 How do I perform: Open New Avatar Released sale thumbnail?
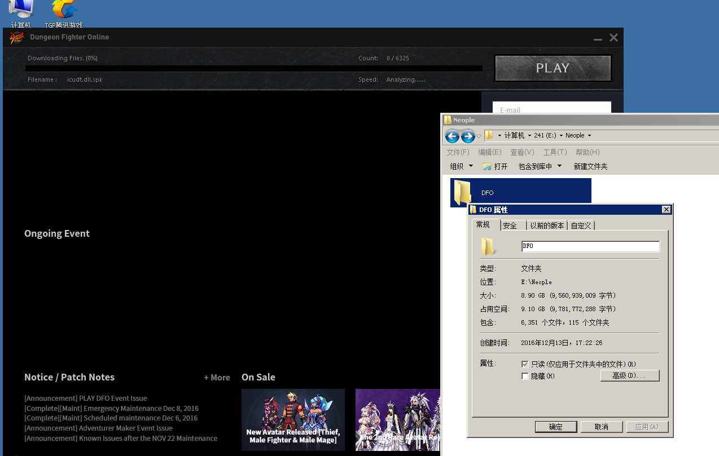[x=293, y=420]
